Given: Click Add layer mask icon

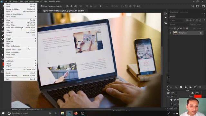Looking at the screenshot, I should (x=181, y=87).
